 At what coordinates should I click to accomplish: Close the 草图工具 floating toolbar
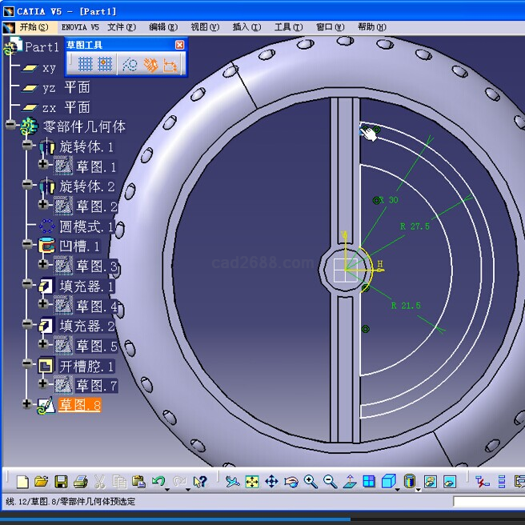(x=179, y=45)
